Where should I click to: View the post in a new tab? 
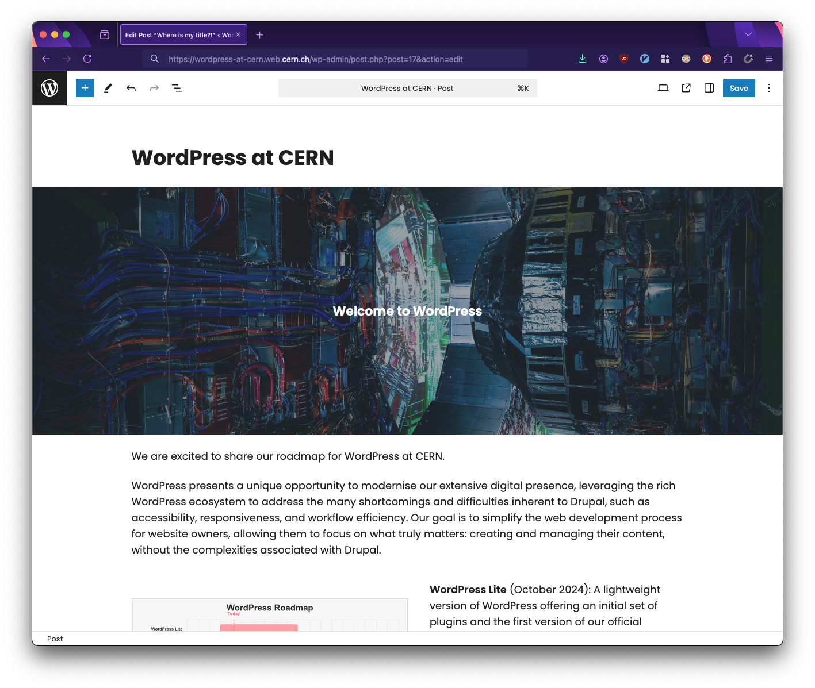(x=686, y=88)
